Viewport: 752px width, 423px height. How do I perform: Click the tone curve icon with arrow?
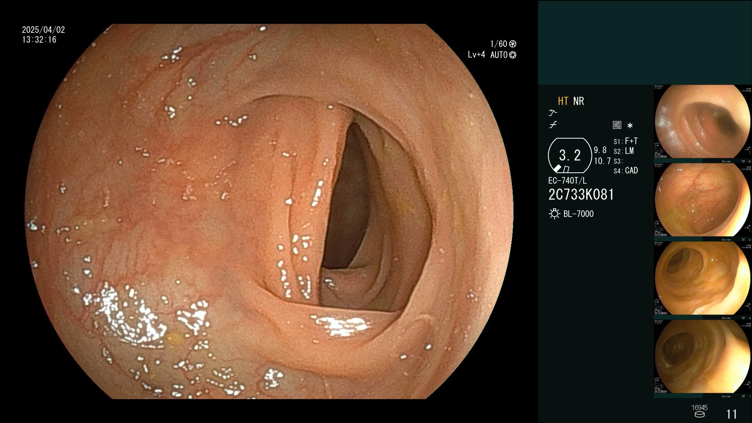point(553,113)
